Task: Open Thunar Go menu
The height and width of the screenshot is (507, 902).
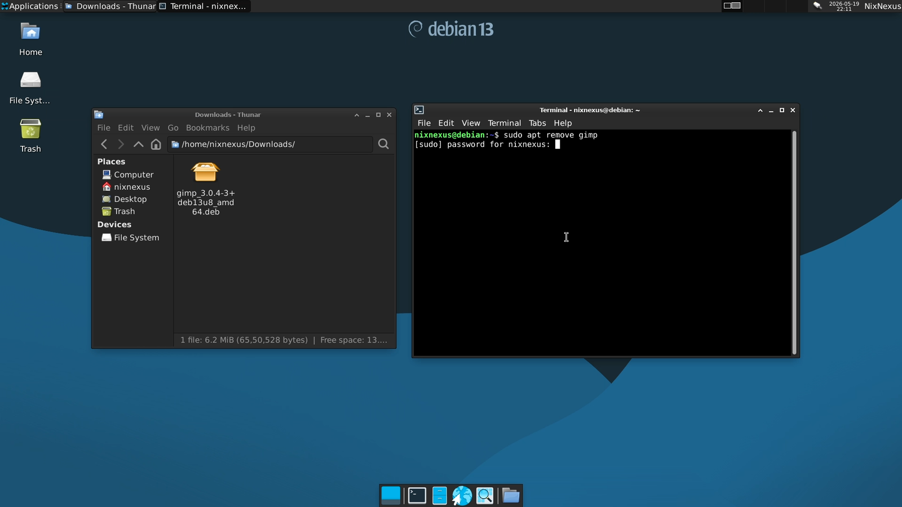Action: (173, 128)
